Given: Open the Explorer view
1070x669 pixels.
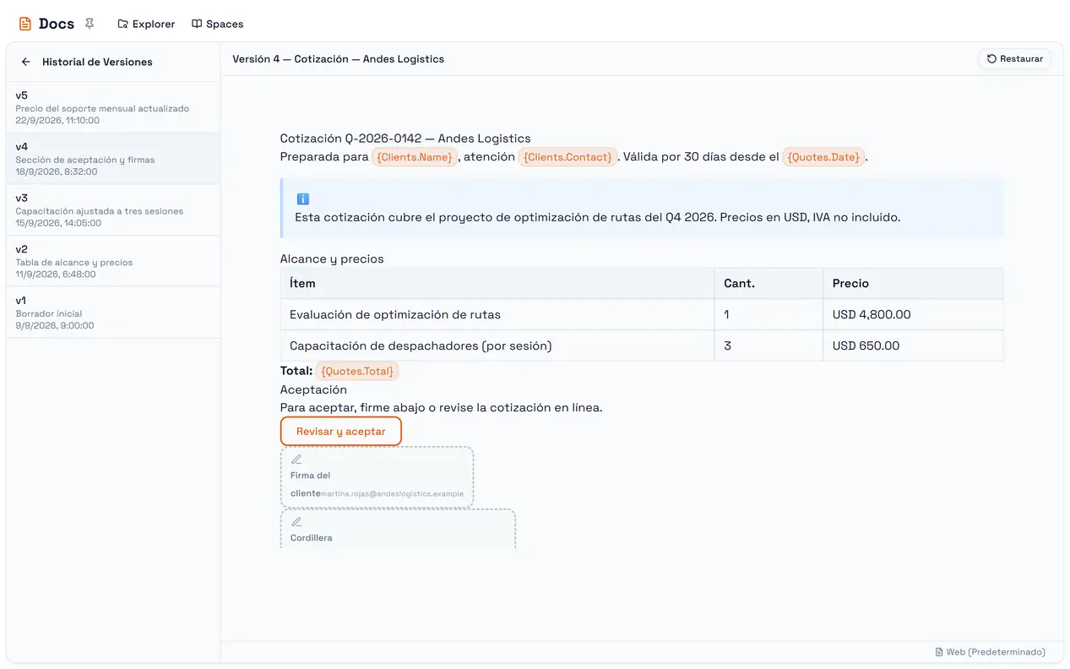Looking at the screenshot, I should pyautogui.click(x=146, y=24).
